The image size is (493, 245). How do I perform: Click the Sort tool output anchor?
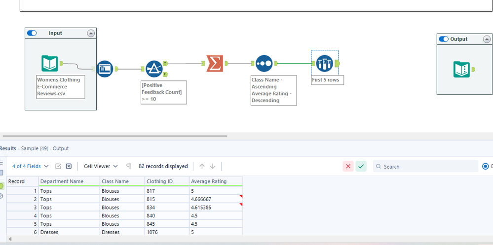(276, 64)
